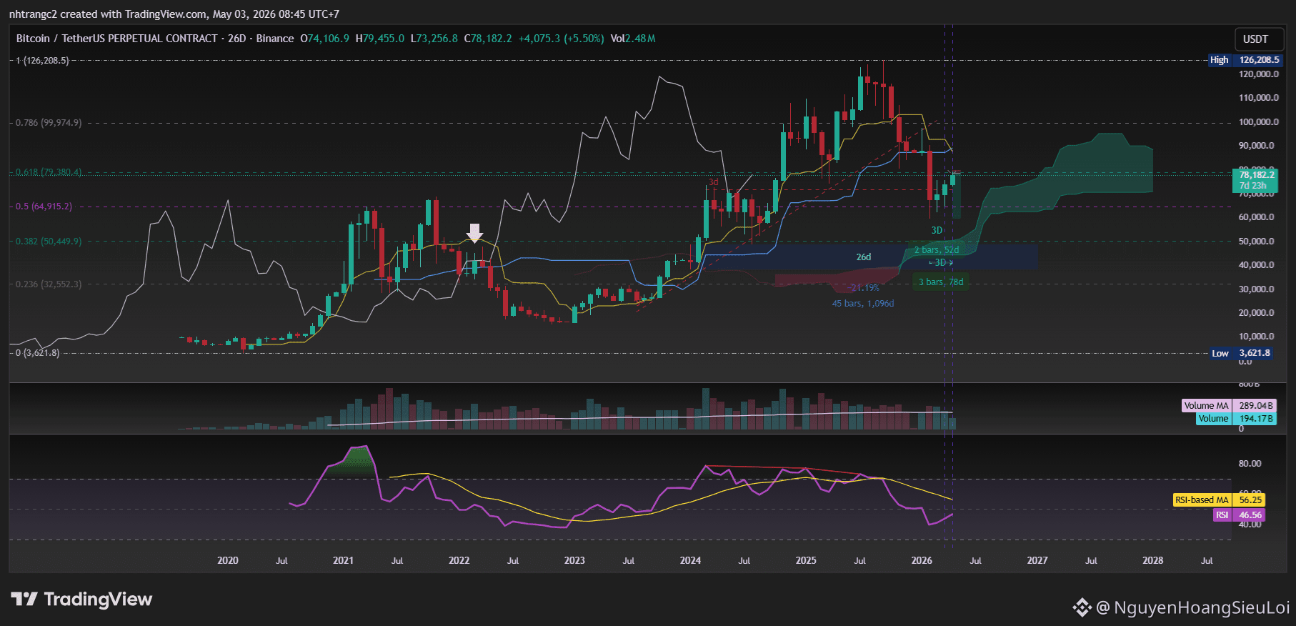Click the high price value H79,455.0
The image size is (1296, 626).
click(380, 39)
